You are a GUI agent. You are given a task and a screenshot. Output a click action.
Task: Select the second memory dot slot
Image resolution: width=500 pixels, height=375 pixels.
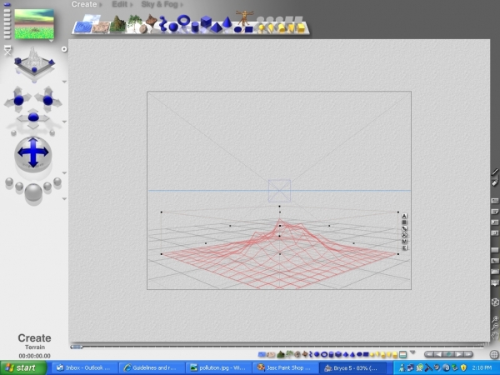[7, 11]
